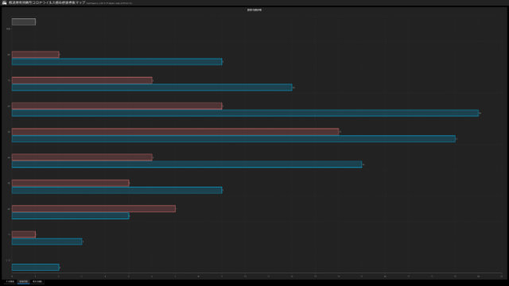Switch to the highlighted middle bottom tab
The width and height of the screenshot is (509, 286).
point(23,281)
